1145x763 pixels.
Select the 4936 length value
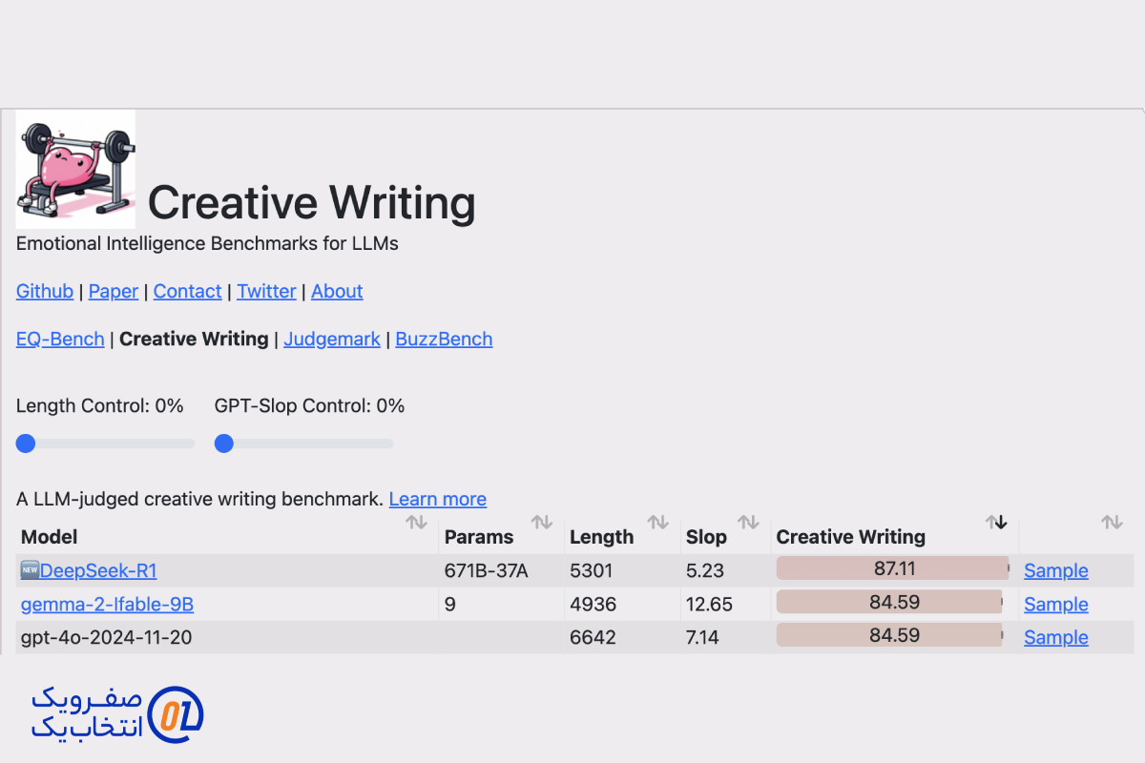coord(593,604)
